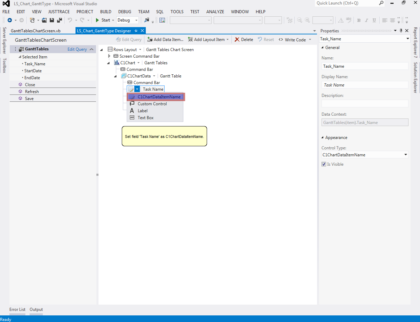Close the LS_Chart_GanttType Designer tab
This screenshot has width=420, height=322.
(142, 31)
